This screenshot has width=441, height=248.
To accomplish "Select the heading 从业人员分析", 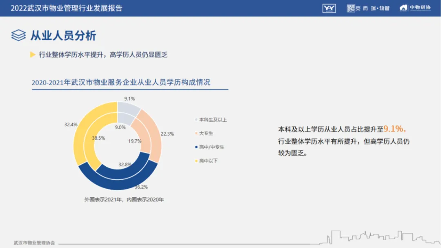I will click(x=63, y=36).
